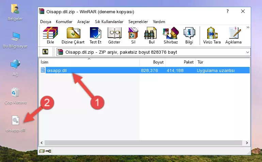Open the Araçlar menu
The width and height of the screenshot is (262, 162).
(83, 22)
